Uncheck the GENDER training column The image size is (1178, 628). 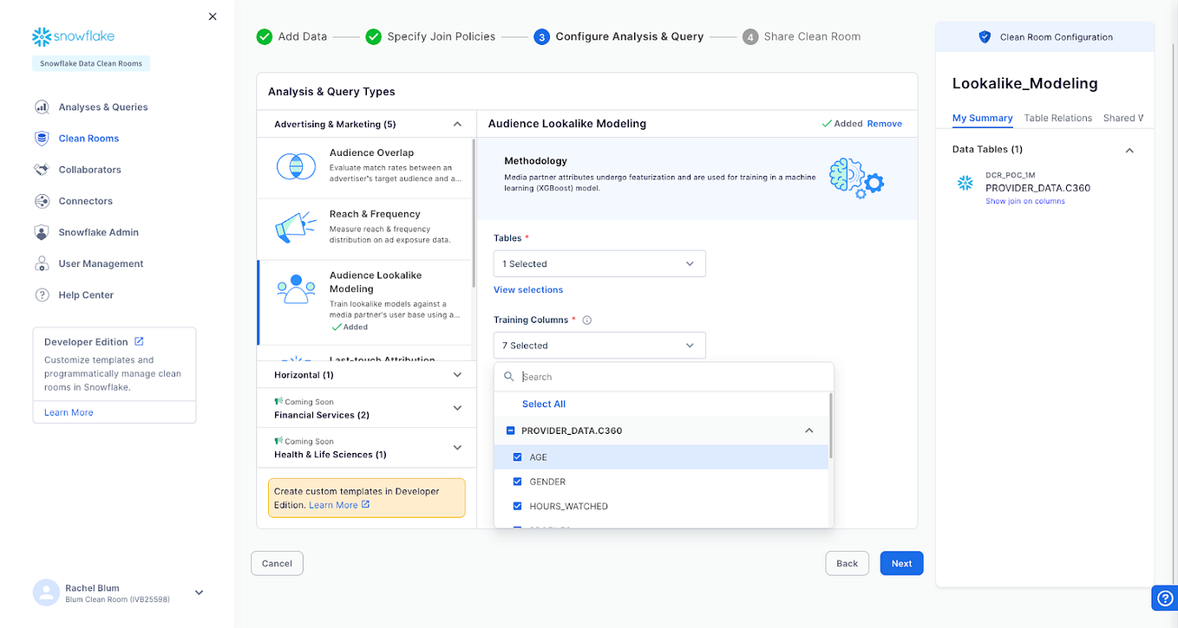point(518,482)
